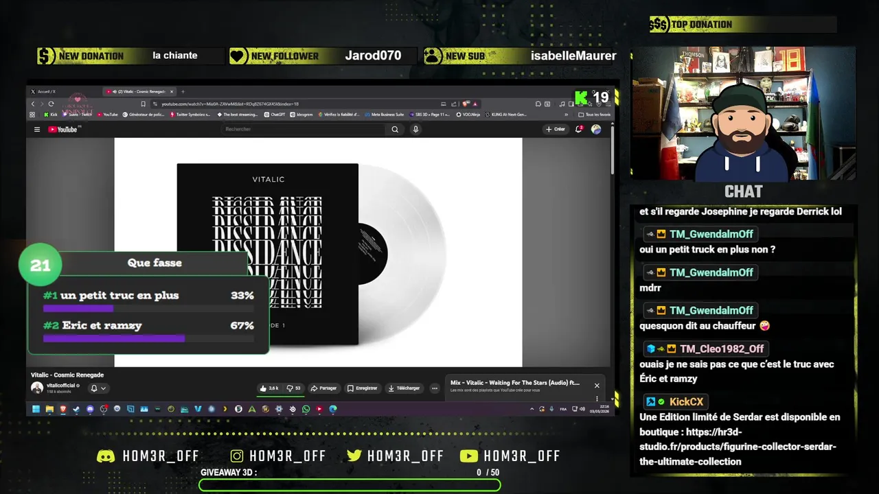Click the un petit truc en plus 33% bar
879x494 pixels.
click(x=148, y=308)
